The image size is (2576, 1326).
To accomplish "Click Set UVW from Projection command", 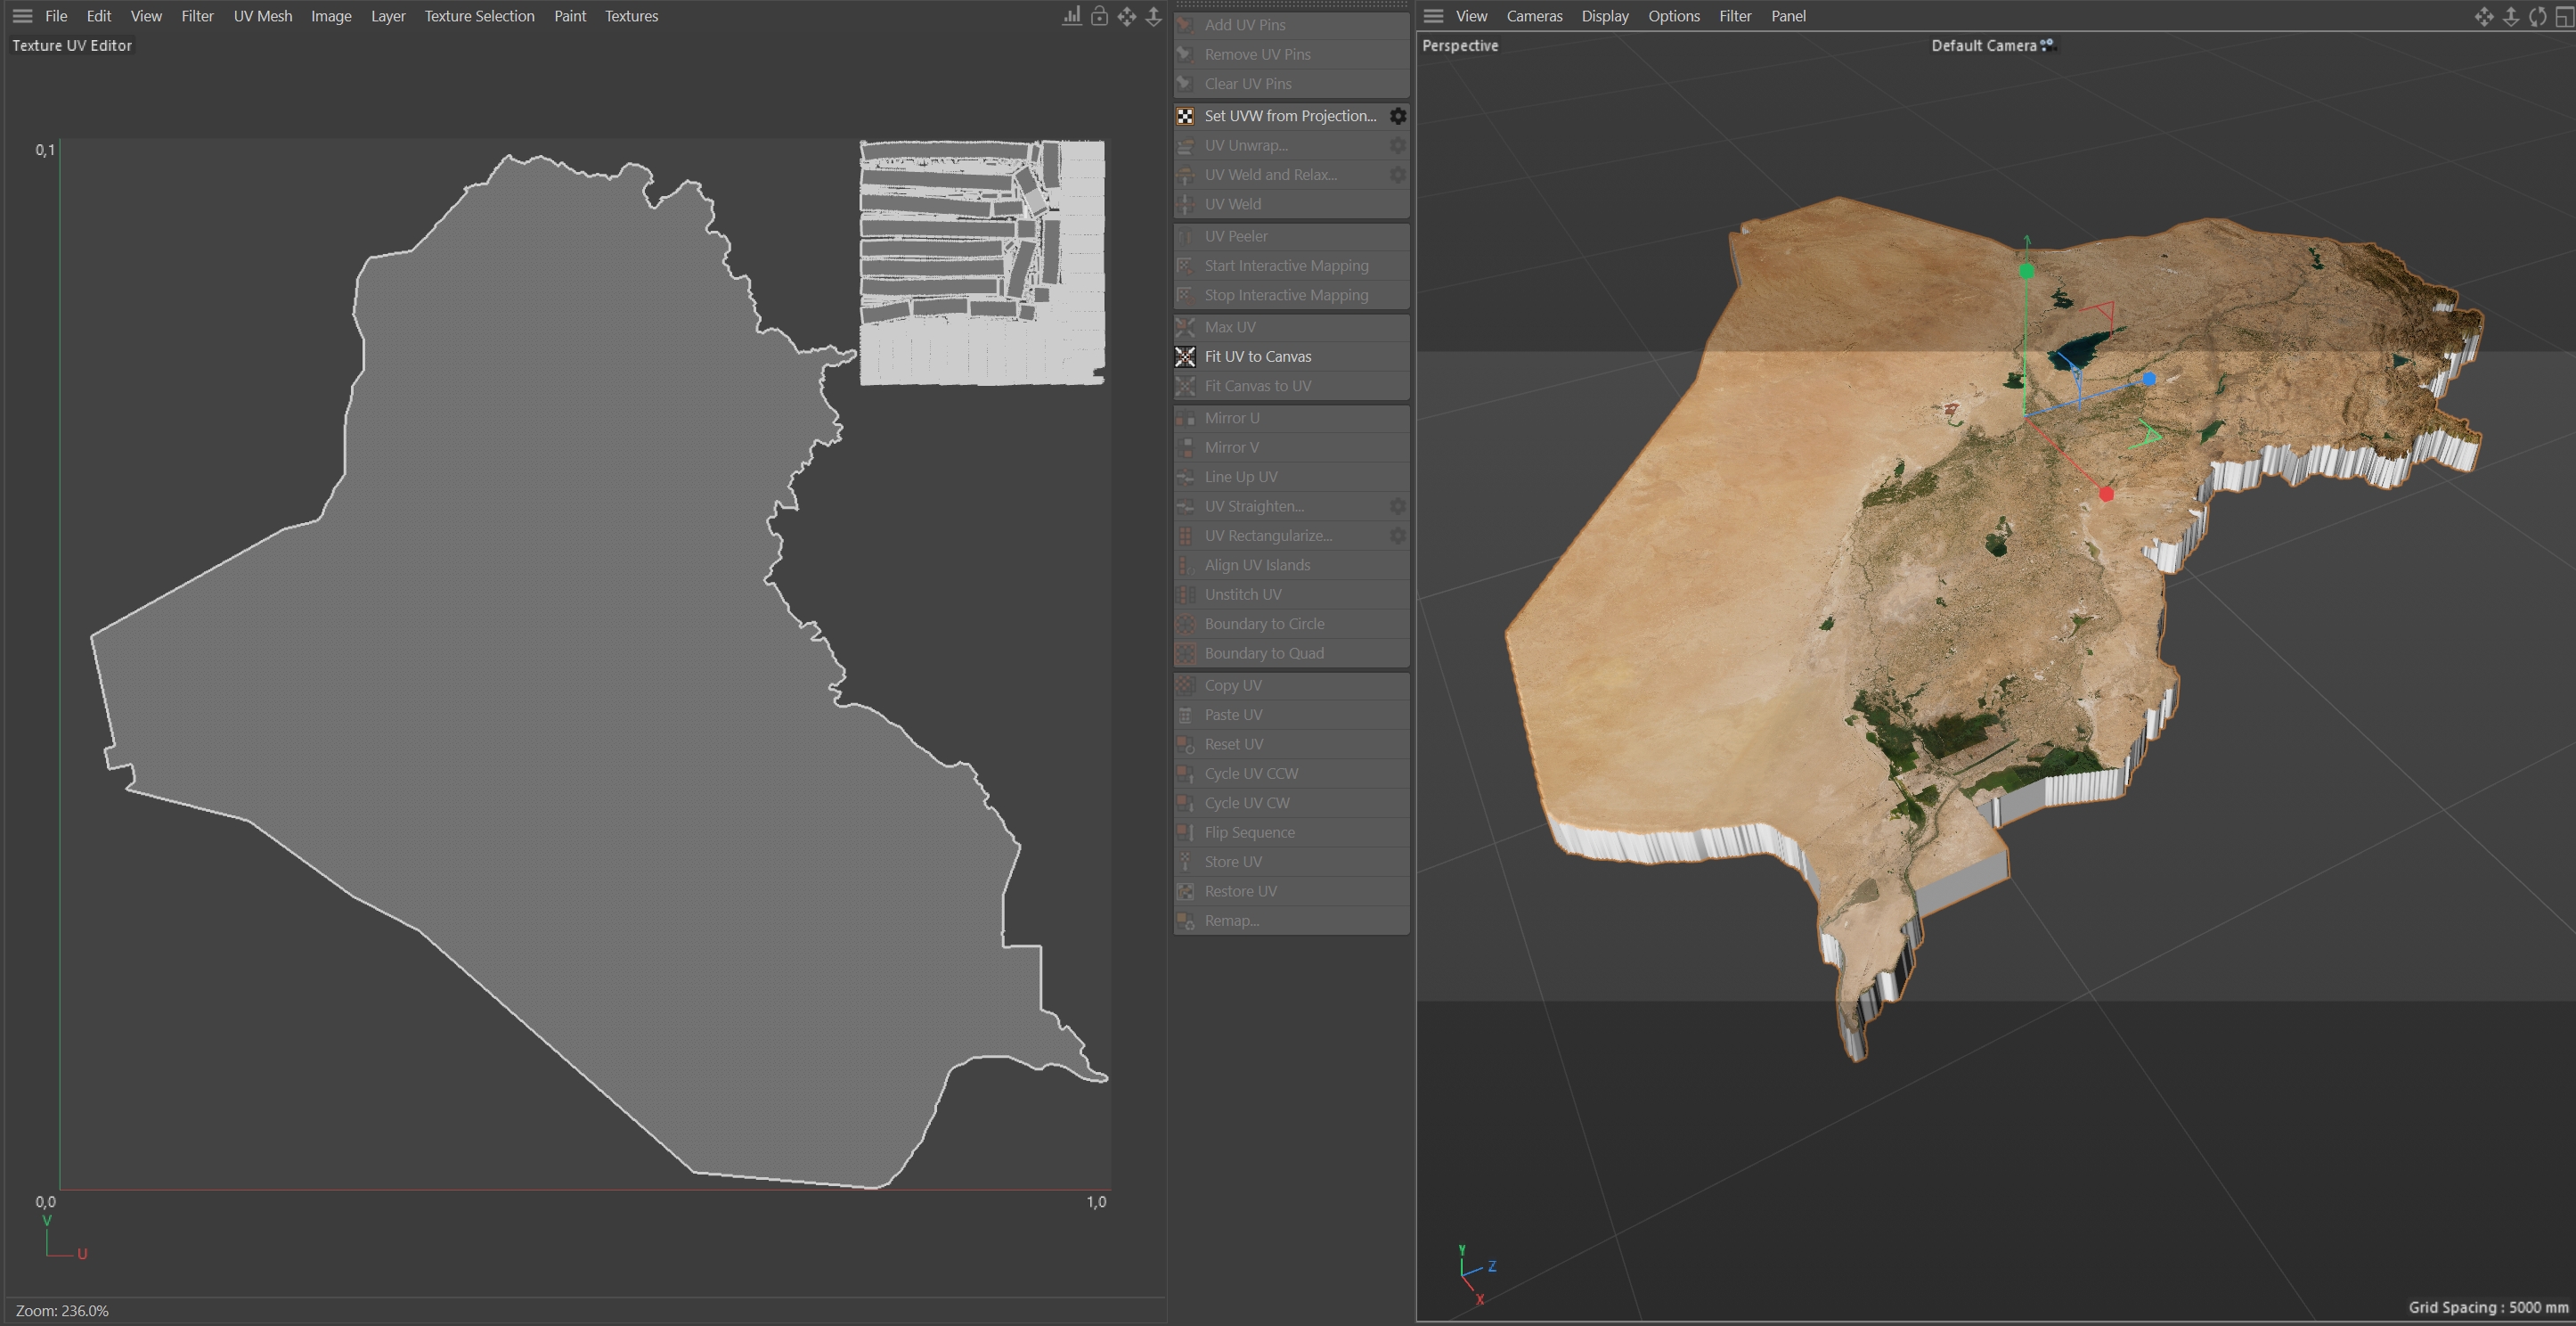I will (x=1289, y=116).
